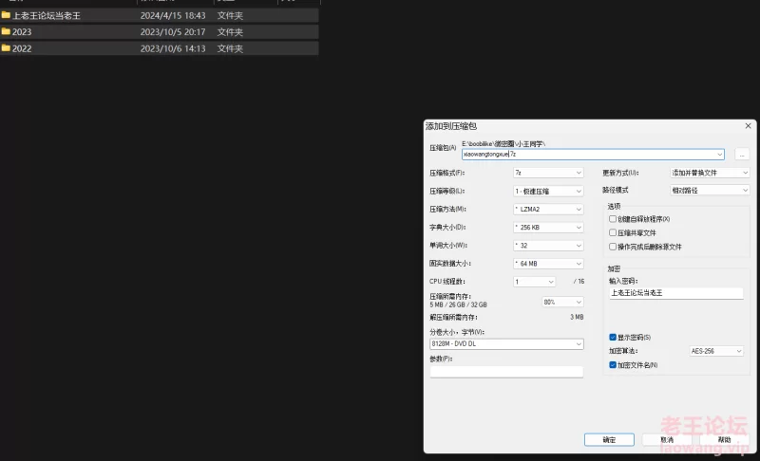Viewport: 760px width, 461px height.
Task: Select the 2023/10/5 20:17 date cell
Action: (173, 32)
